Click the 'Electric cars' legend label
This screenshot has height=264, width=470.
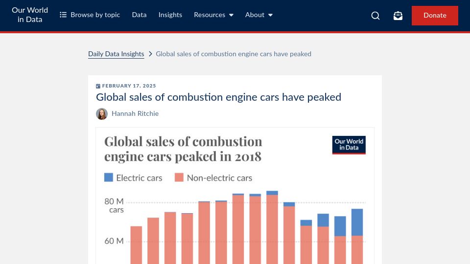(x=139, y=178)
